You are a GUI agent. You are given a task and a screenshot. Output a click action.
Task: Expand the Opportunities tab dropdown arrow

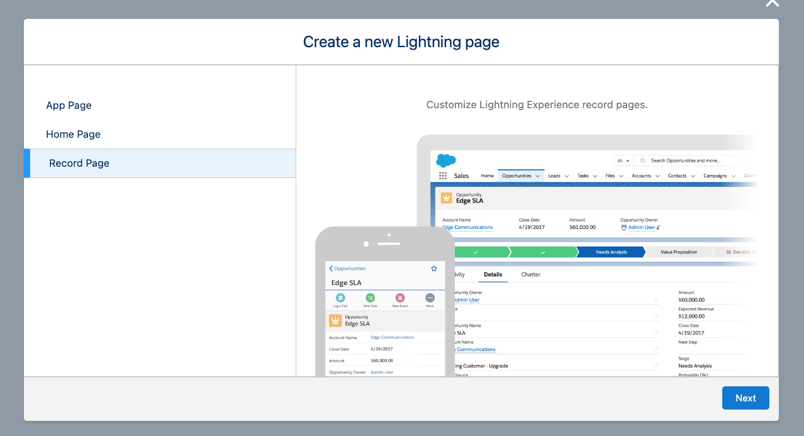(x=537, y=176)
